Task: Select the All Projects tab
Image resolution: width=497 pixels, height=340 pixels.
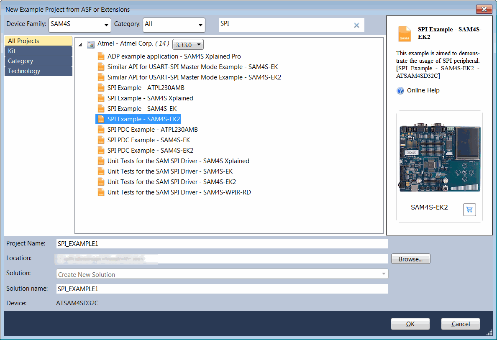Action: click(x=38, y=41)
